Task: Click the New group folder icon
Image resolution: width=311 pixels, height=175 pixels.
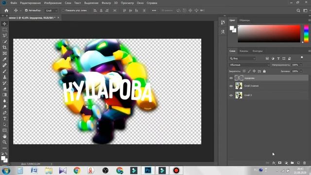Action: tap(292, 163)
